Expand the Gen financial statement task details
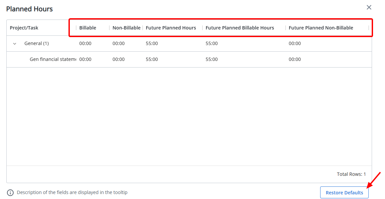Viewport: 385px width, 199px height. (52, 59)
